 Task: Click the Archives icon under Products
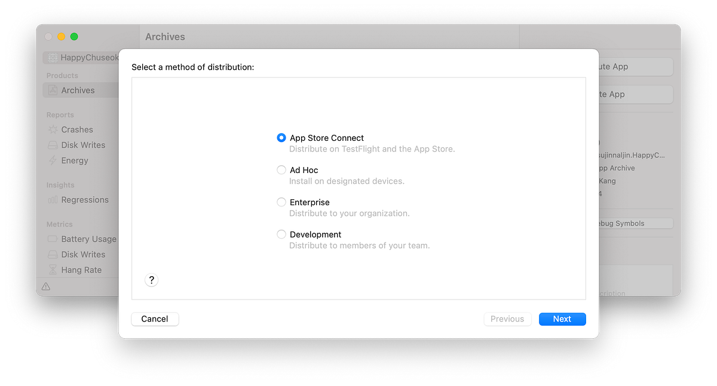coord(53,90)
